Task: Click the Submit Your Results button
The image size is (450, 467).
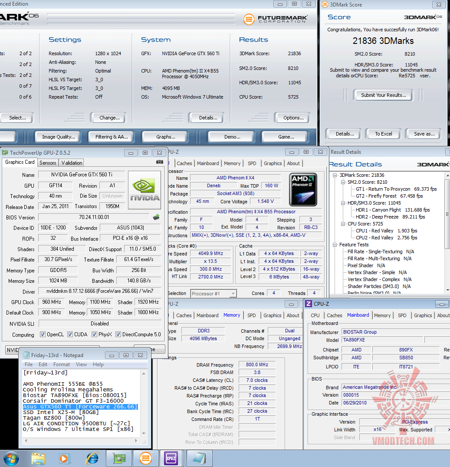Action: coord(383,95)
